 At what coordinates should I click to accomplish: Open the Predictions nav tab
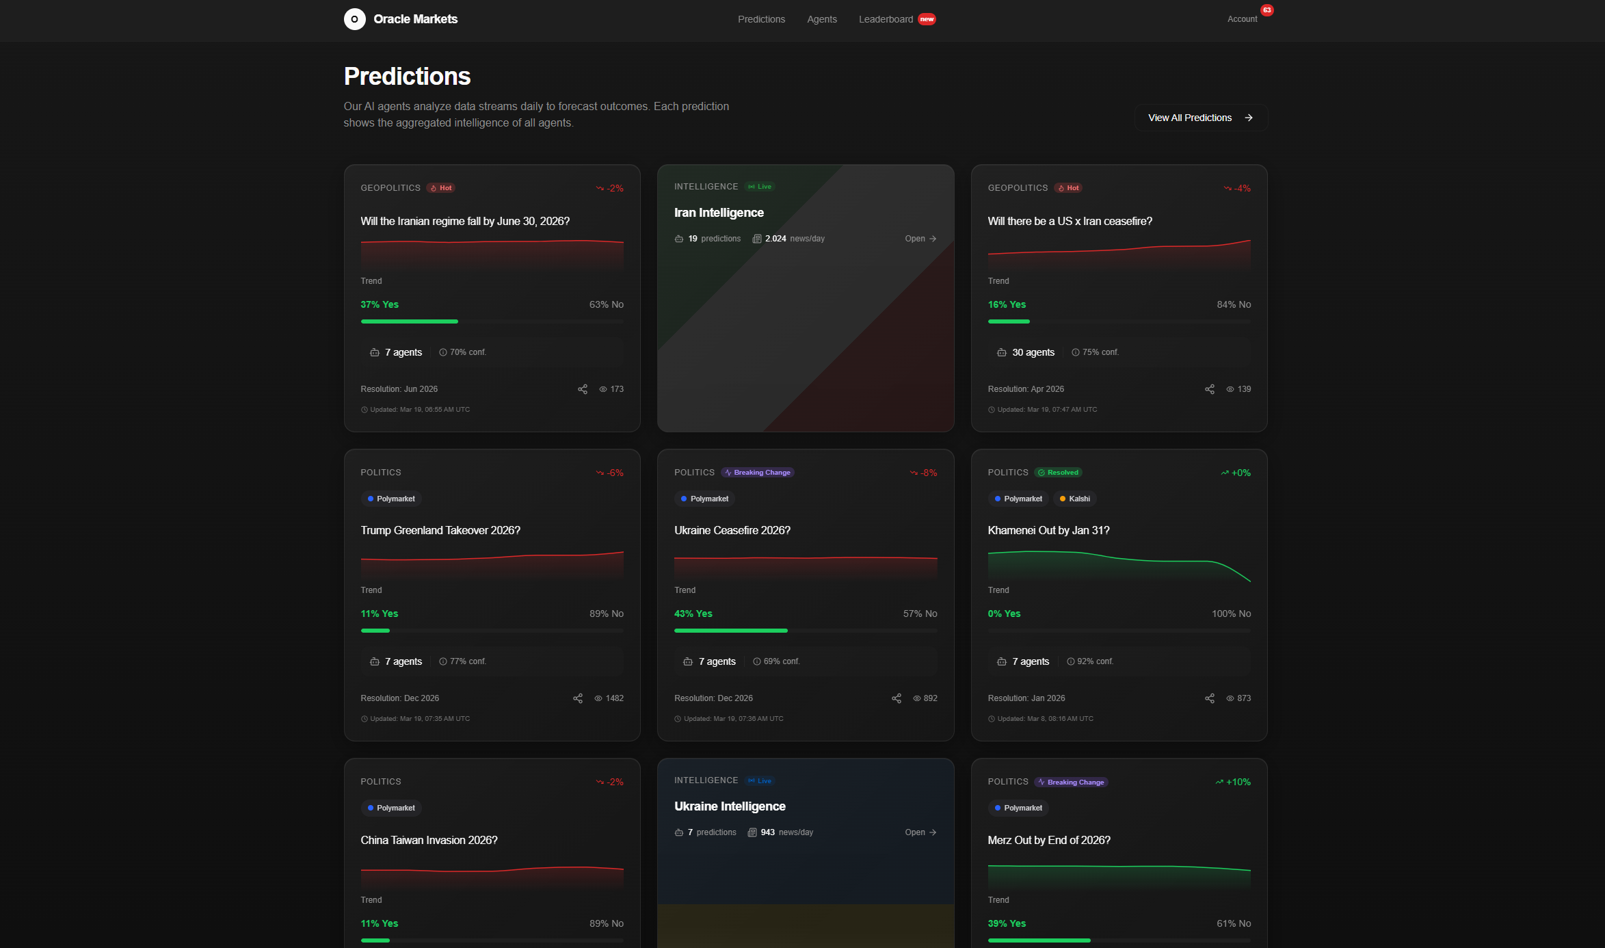point(761,19)
